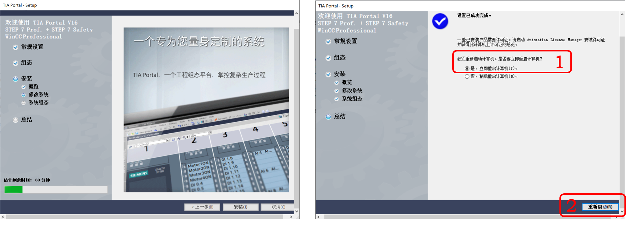Click the down arrow of left vertical scrollbar
626x227 pixels.
click(x=297, y=211)
